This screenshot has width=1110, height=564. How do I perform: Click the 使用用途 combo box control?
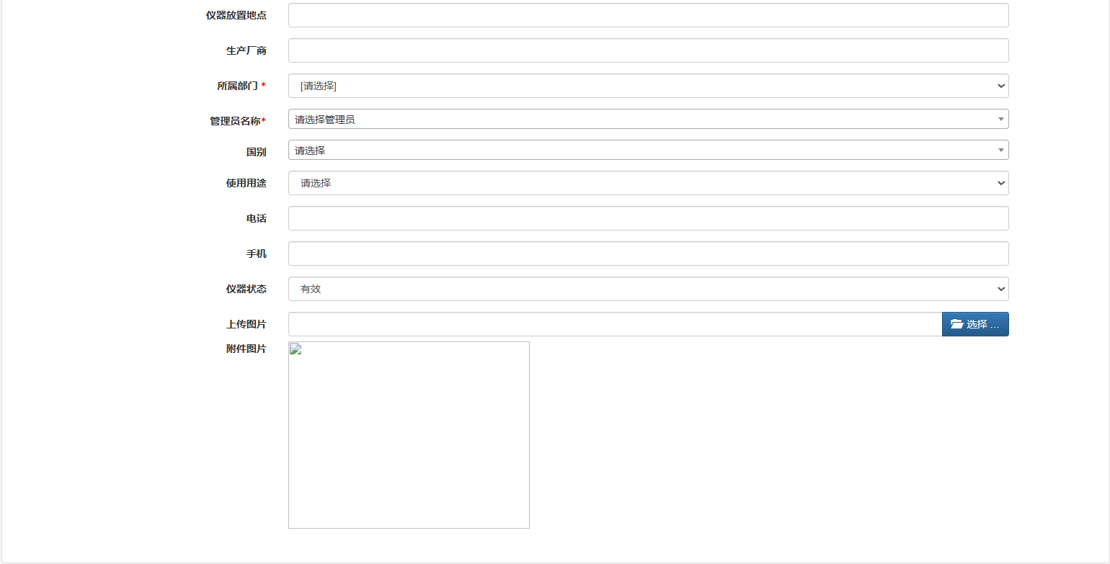click(648, 183)
